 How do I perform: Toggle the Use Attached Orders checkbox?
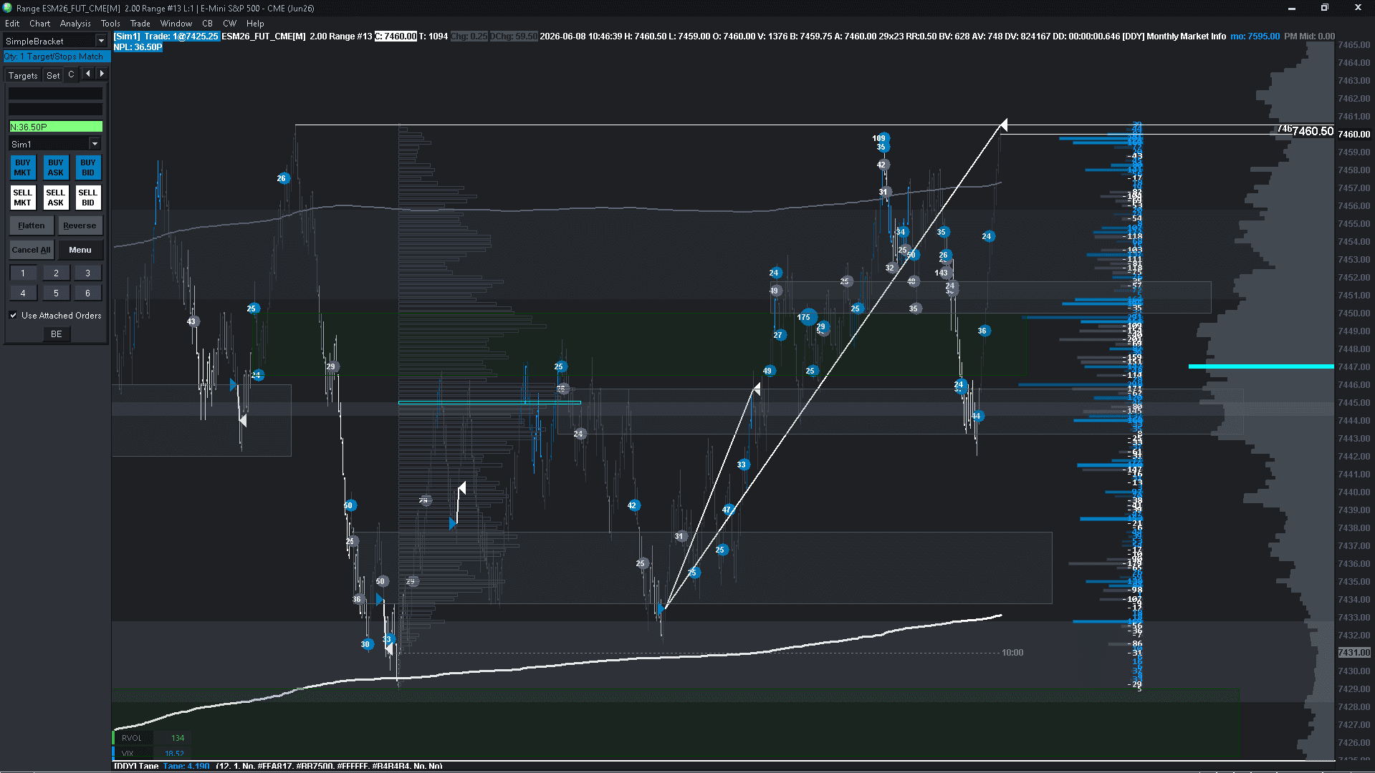(x=13, y=315)
